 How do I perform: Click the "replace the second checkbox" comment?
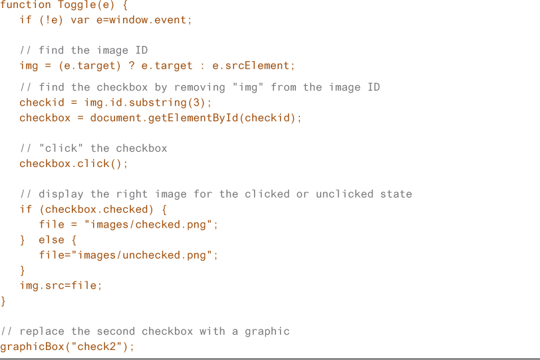point(145,331)
